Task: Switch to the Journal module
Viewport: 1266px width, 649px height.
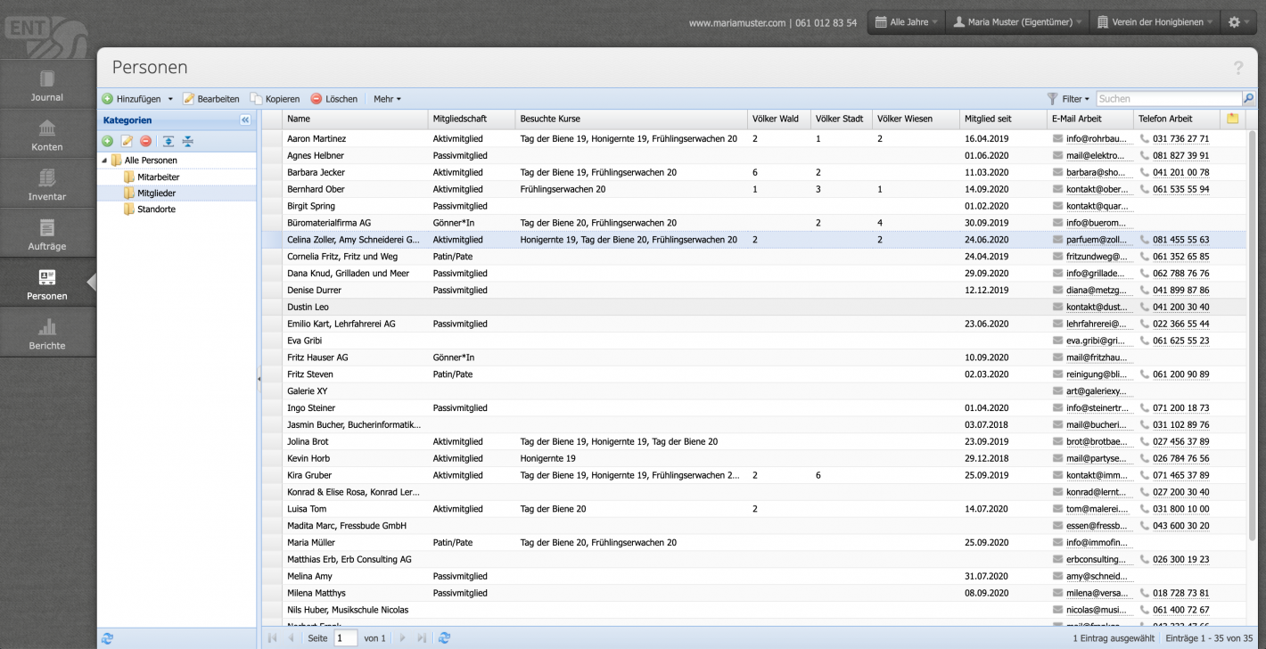Action: (47, 85)
